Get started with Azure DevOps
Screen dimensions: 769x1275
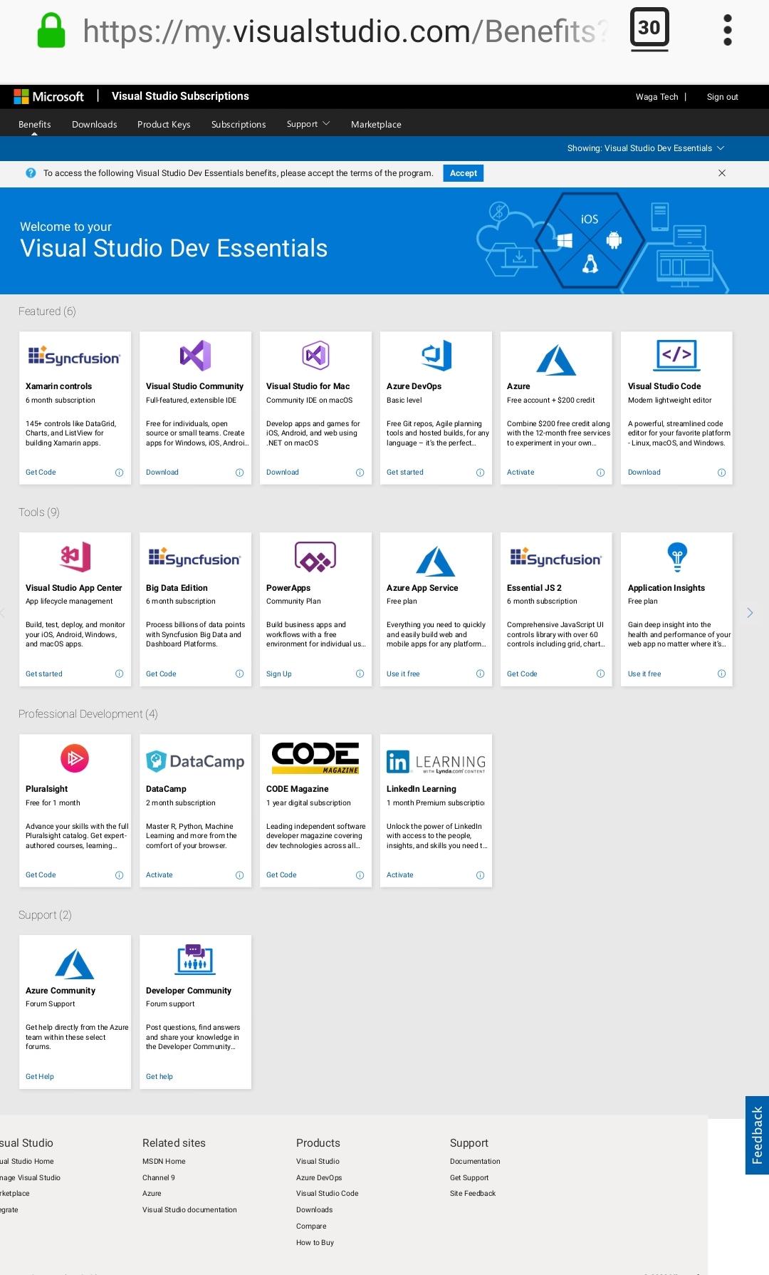click(x=405, y=473)
